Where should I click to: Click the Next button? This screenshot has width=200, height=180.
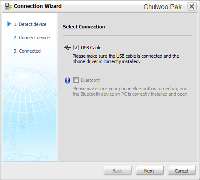coord(150,170)
